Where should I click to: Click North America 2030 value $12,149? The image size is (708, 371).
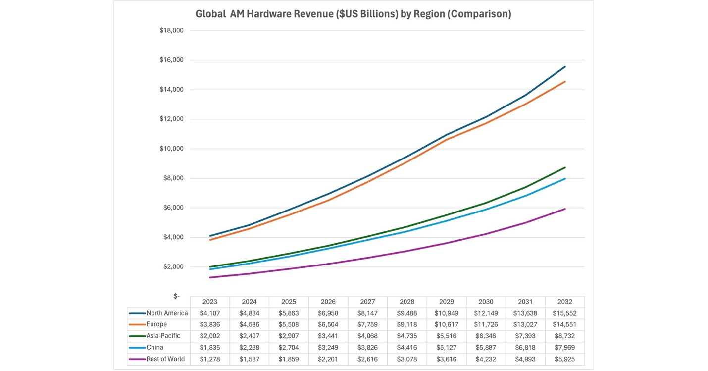pos(486,313)
